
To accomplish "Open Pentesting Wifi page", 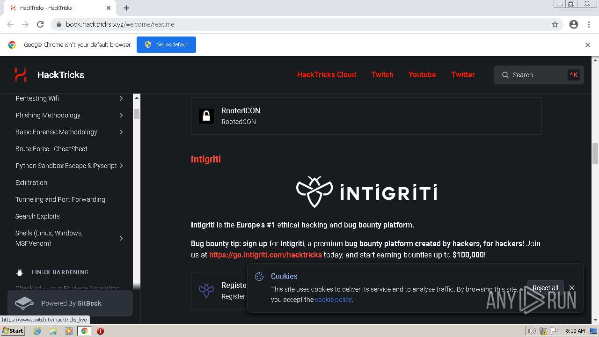I will [37, 98].
